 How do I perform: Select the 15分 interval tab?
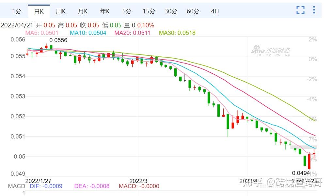[x=149, y=11]
